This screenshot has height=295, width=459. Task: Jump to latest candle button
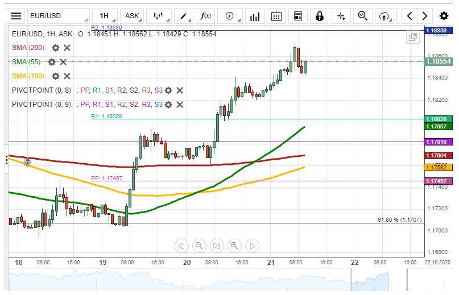(x=217, y=246)
